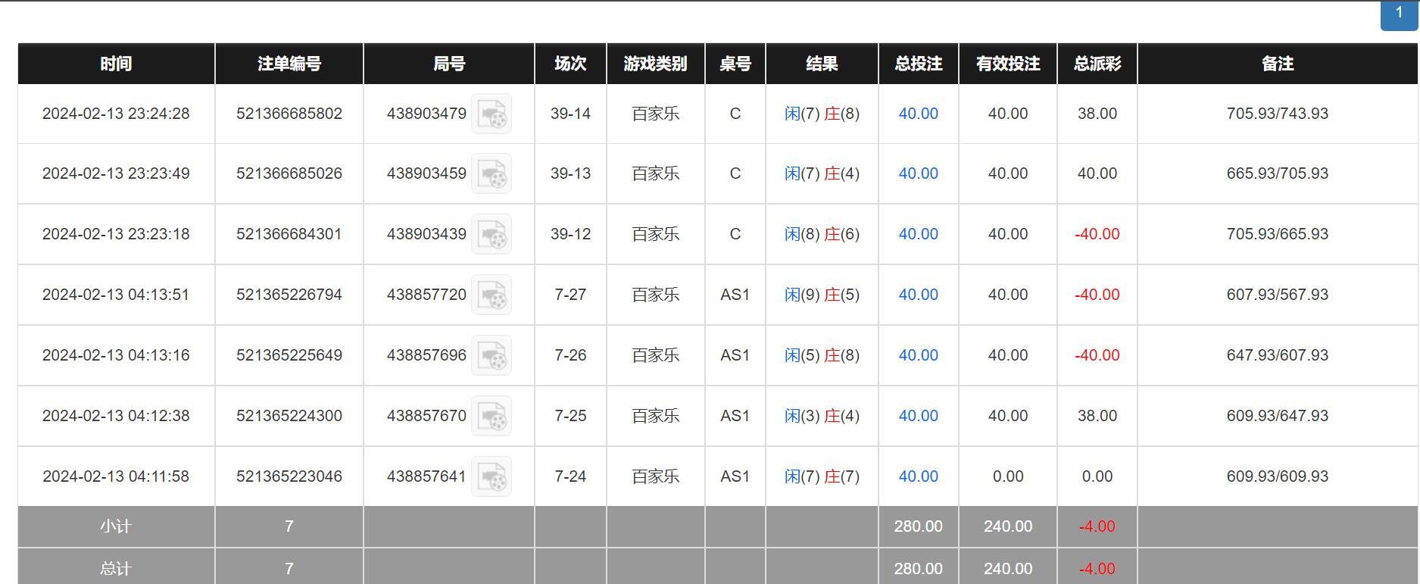Click session value 39-13

coord(570,173)
